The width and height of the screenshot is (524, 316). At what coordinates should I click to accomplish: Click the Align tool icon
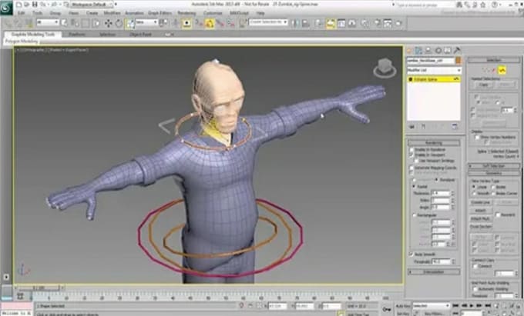[x=305, y=23]
